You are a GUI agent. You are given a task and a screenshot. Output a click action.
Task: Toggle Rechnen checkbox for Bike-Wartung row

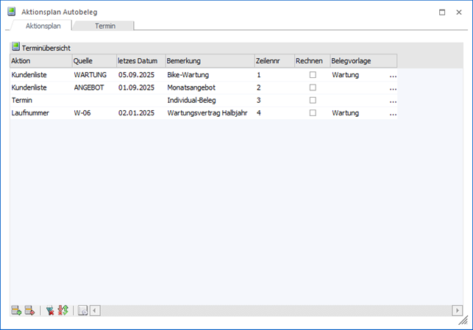(x=313, y=75)
